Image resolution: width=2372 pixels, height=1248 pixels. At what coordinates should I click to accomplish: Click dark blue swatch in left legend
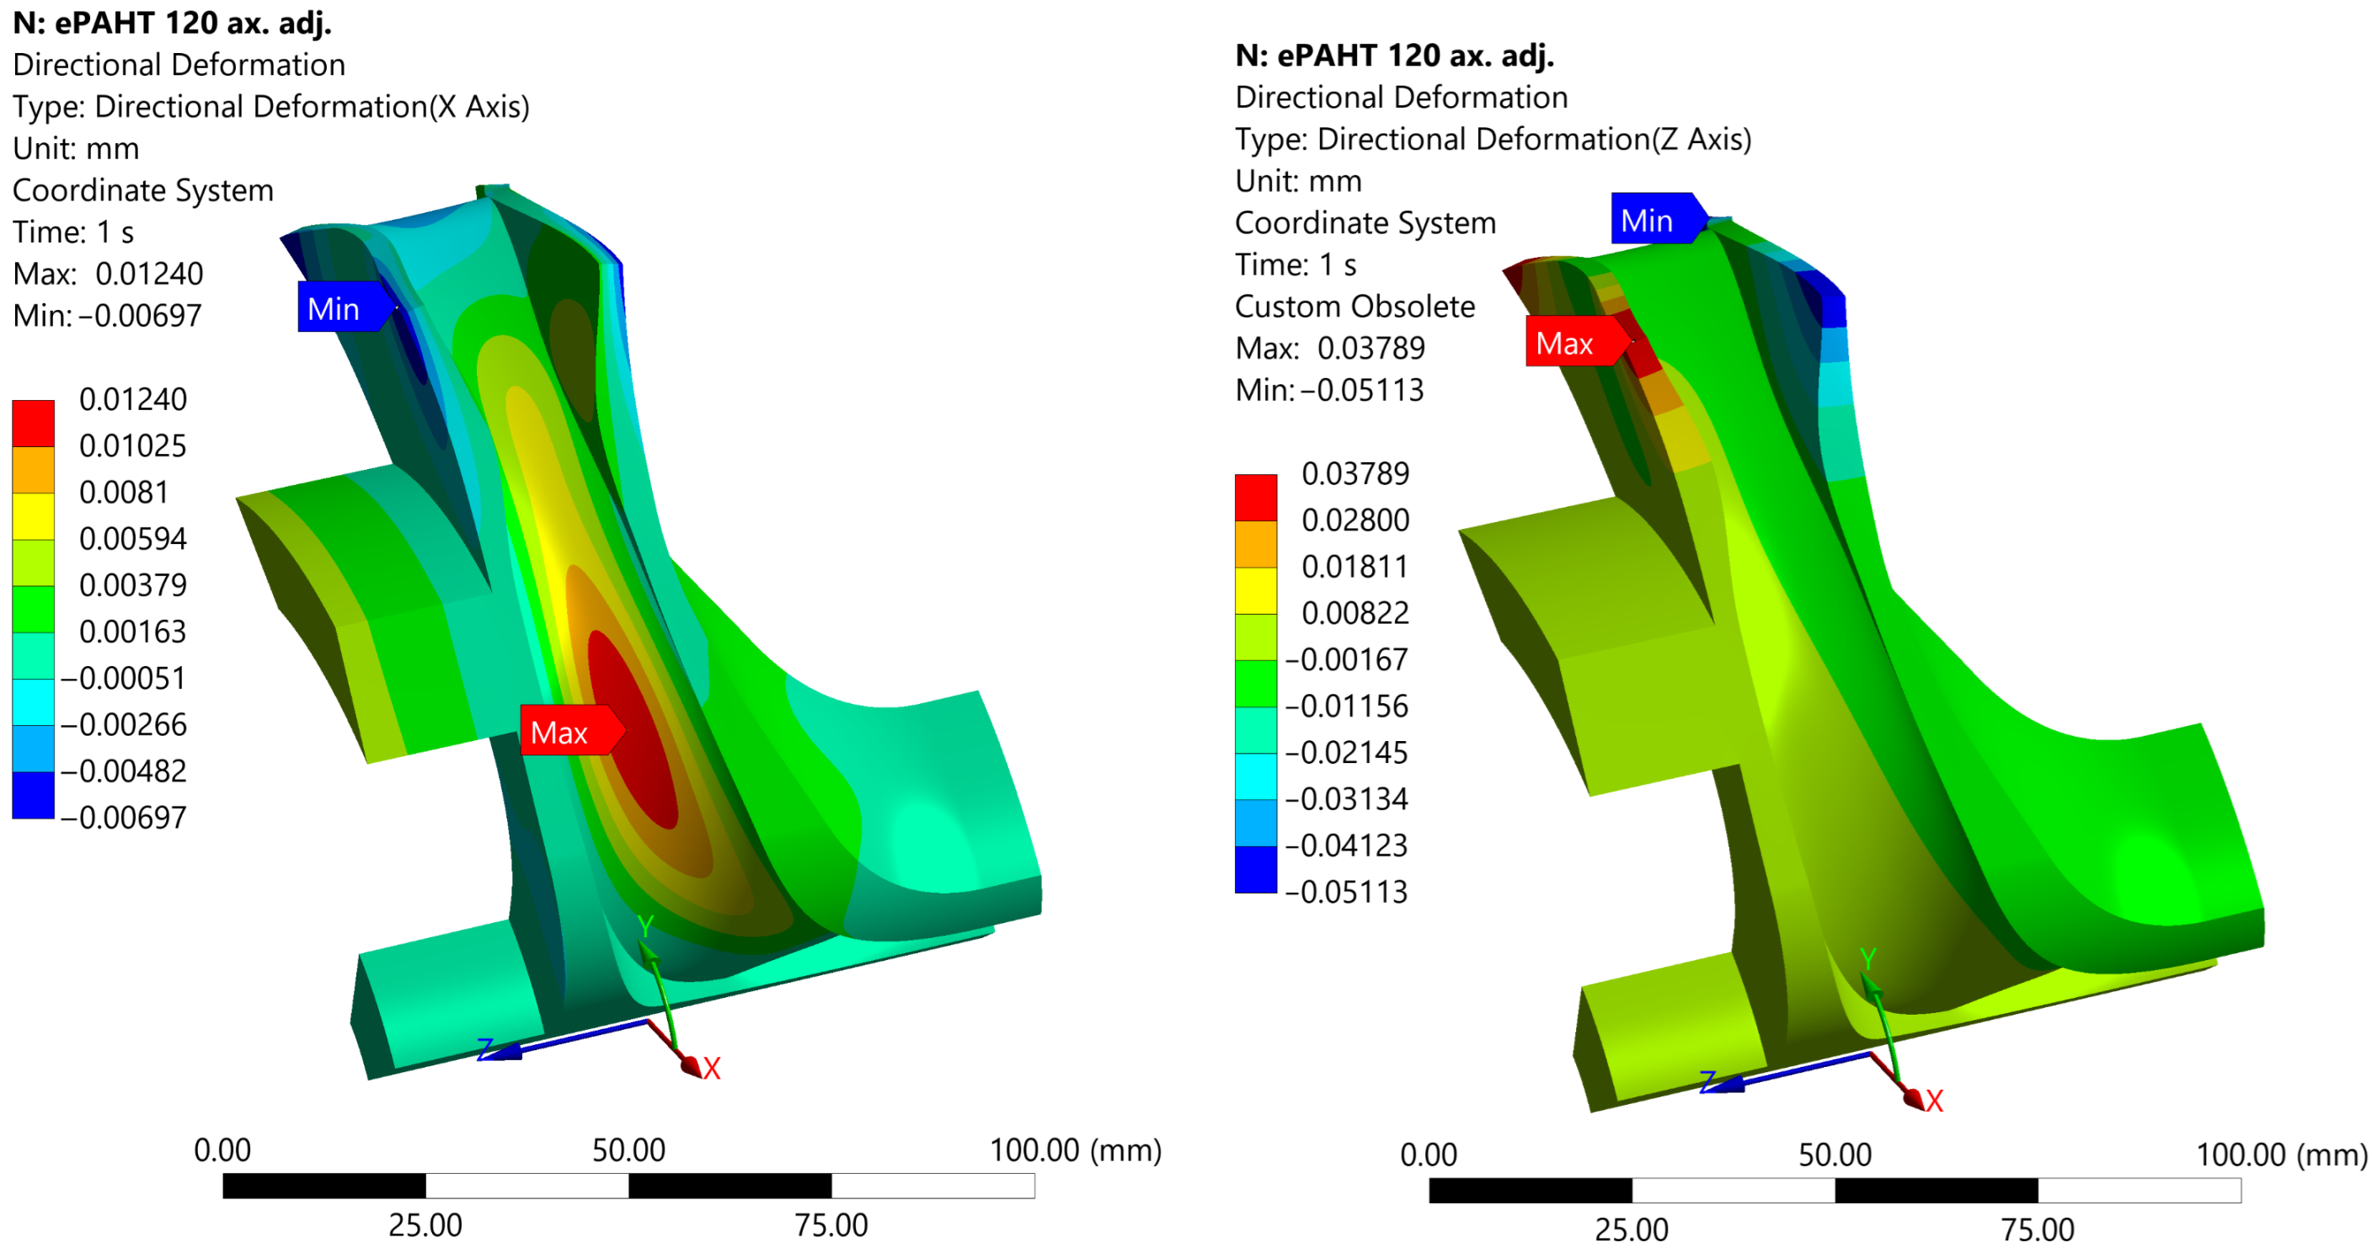pyautogui.click(x=33, y=794)
